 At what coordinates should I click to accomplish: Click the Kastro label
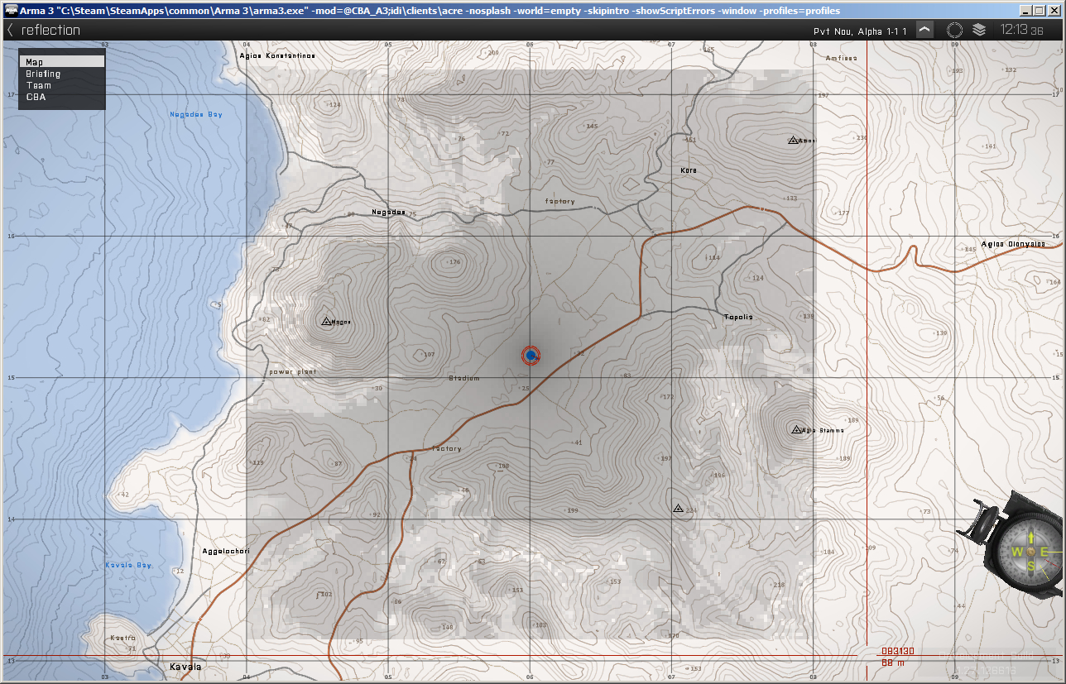(x=122, y=639)
